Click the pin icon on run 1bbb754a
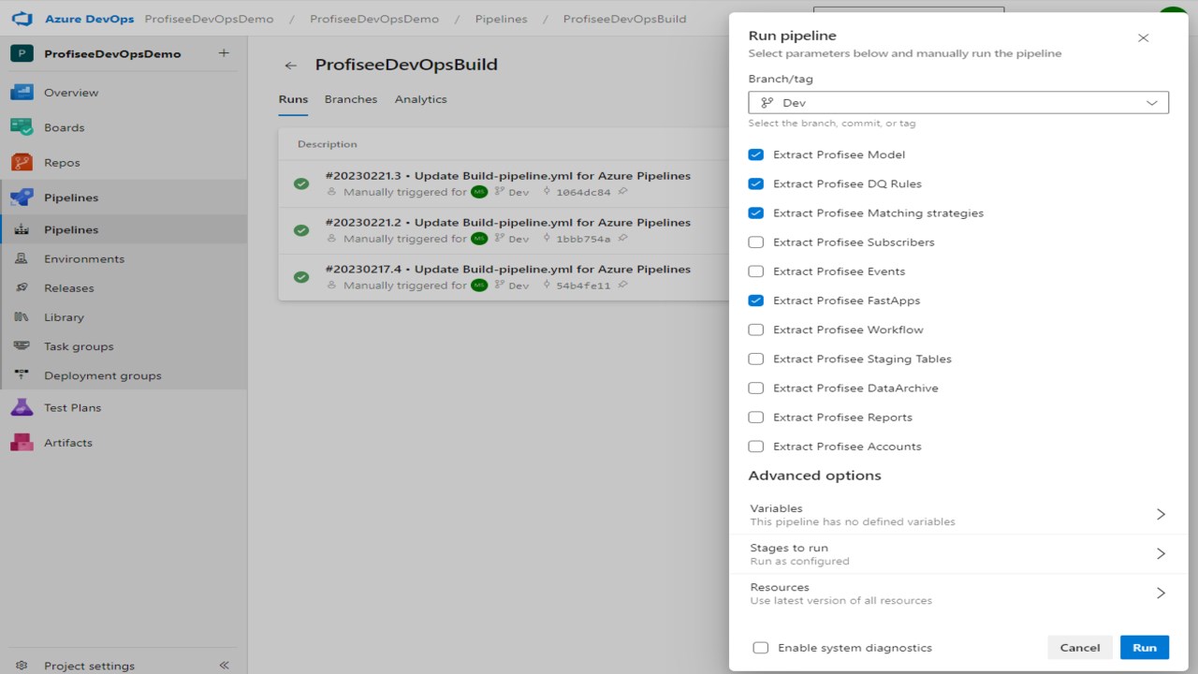 point(622,239)
